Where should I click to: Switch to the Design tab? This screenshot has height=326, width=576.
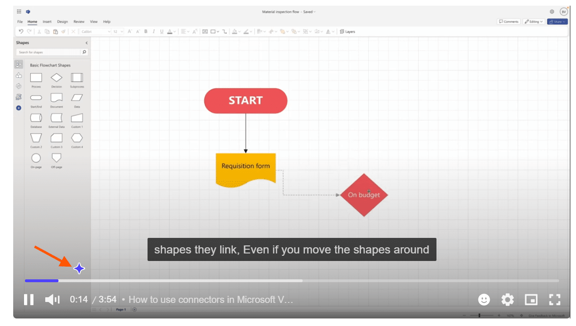[62, 22]
